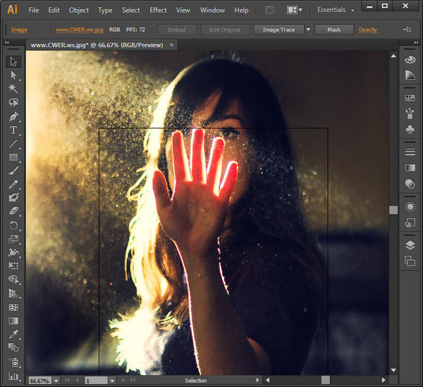Select the Direct Selection tool

coord(13,75)
